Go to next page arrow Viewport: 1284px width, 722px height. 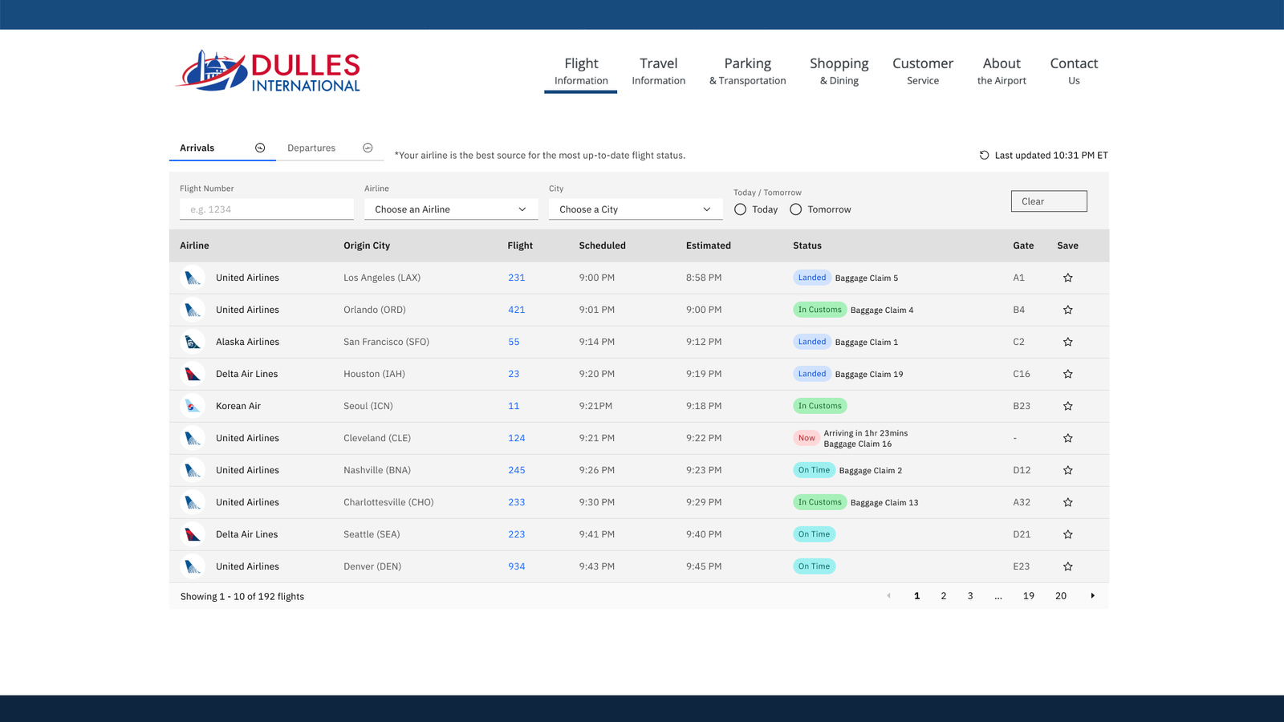(x=1092, y=596)
